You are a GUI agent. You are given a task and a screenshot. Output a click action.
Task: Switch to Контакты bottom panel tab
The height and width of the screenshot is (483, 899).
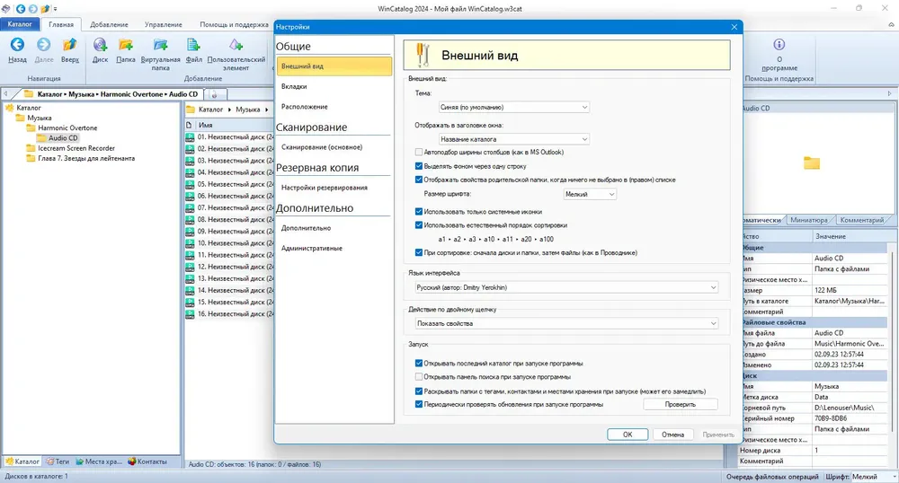pyautogui.click(x=147, y=461)
